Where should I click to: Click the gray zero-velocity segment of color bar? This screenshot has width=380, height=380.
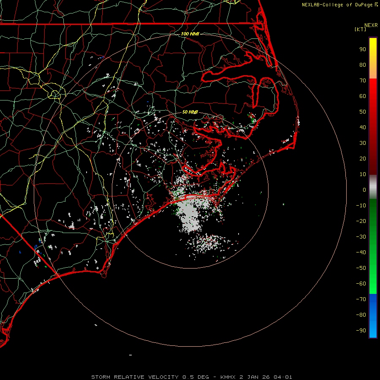[373, 187]
